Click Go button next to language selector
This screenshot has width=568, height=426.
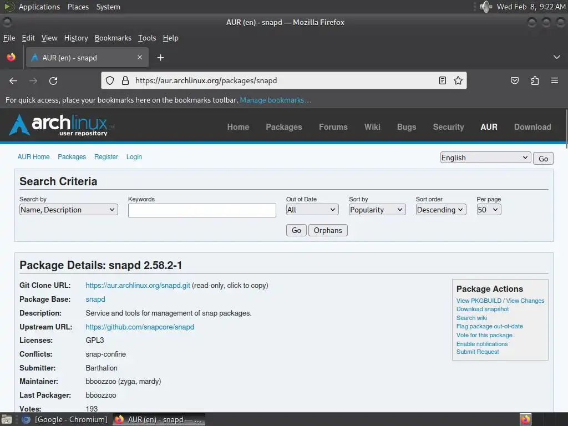point(543,158)
